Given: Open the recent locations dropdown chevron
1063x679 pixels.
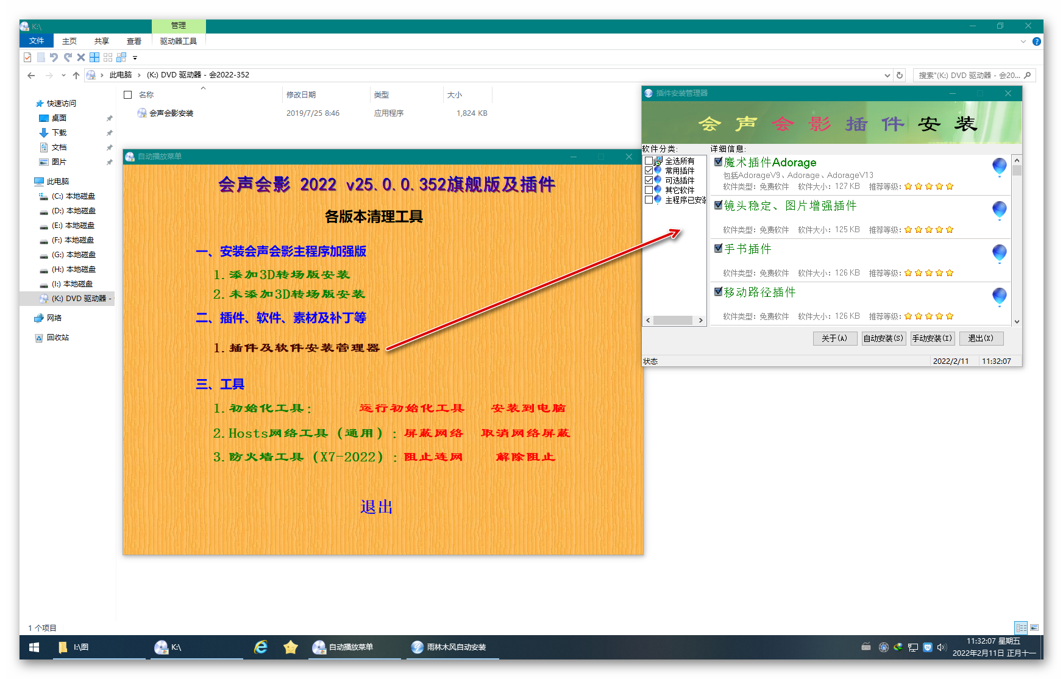Looking at the screenshot, I should click(63, 76).
